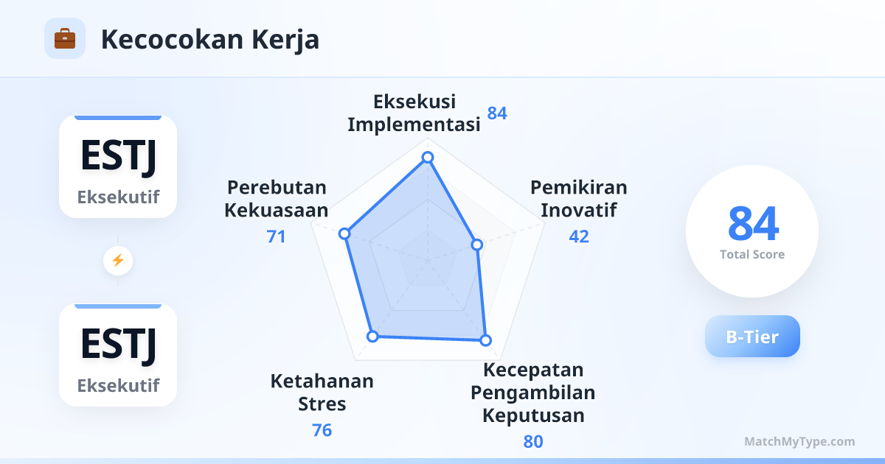Click the score value 42

579,236
